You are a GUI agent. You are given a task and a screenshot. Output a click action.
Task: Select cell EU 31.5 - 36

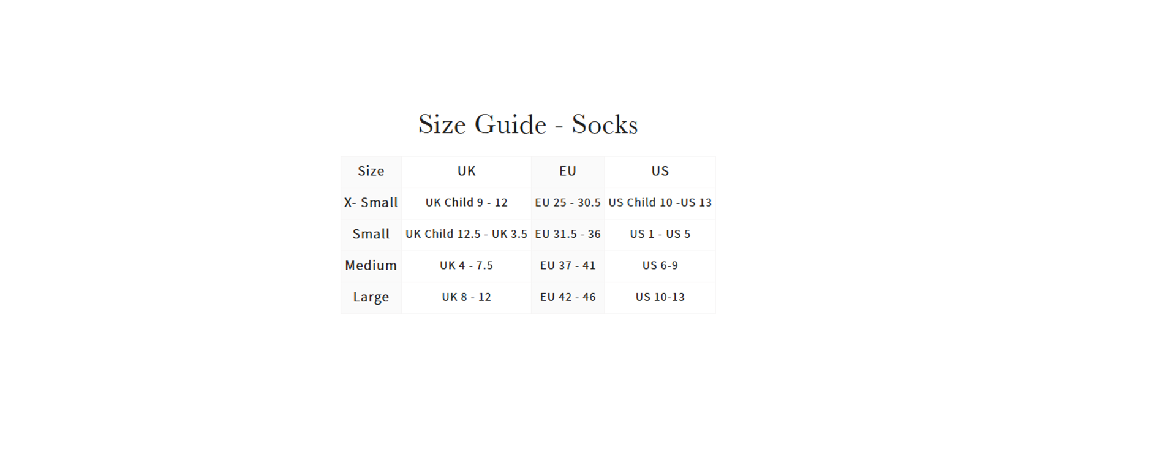tap(568, 235)
